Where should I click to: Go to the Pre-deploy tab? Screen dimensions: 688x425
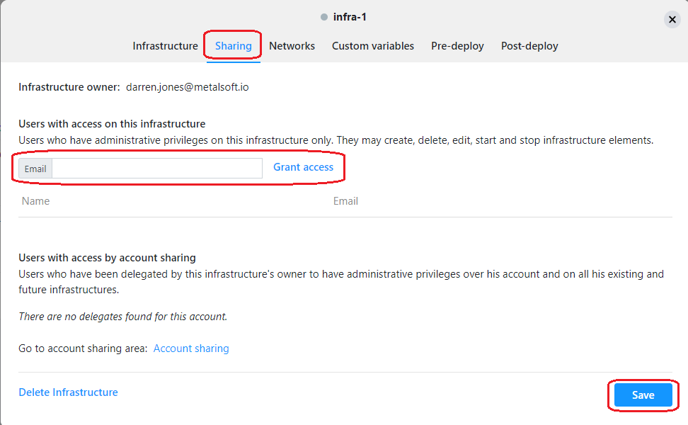[457, 46]
